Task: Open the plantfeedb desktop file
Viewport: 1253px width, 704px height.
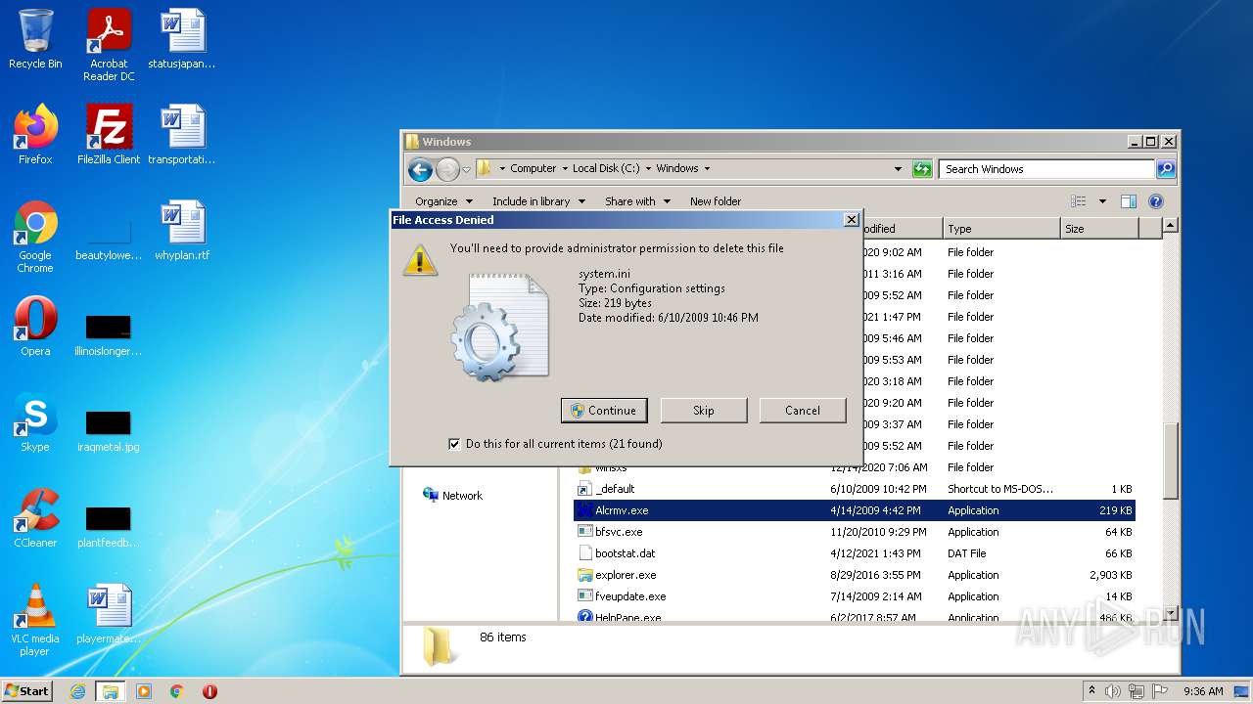Action: click(x=109, y=525)
